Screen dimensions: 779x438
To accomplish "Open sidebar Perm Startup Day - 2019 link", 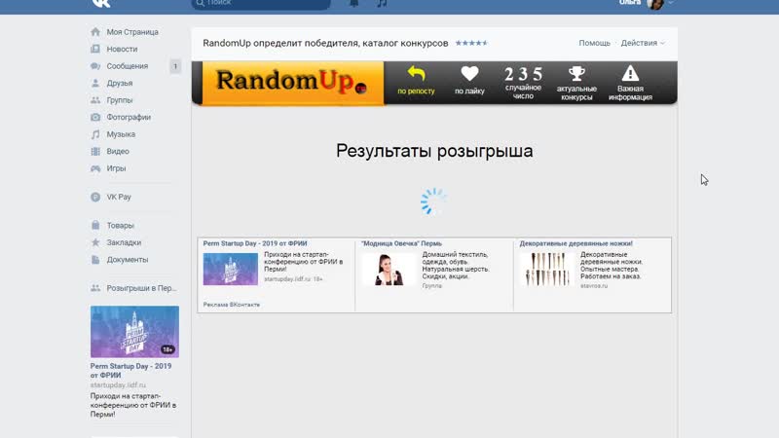I will (x=130, y=371).
